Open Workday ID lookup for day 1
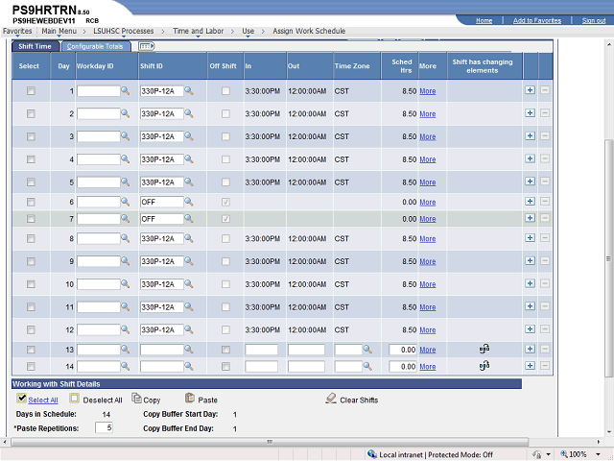 tap(125, 91)
